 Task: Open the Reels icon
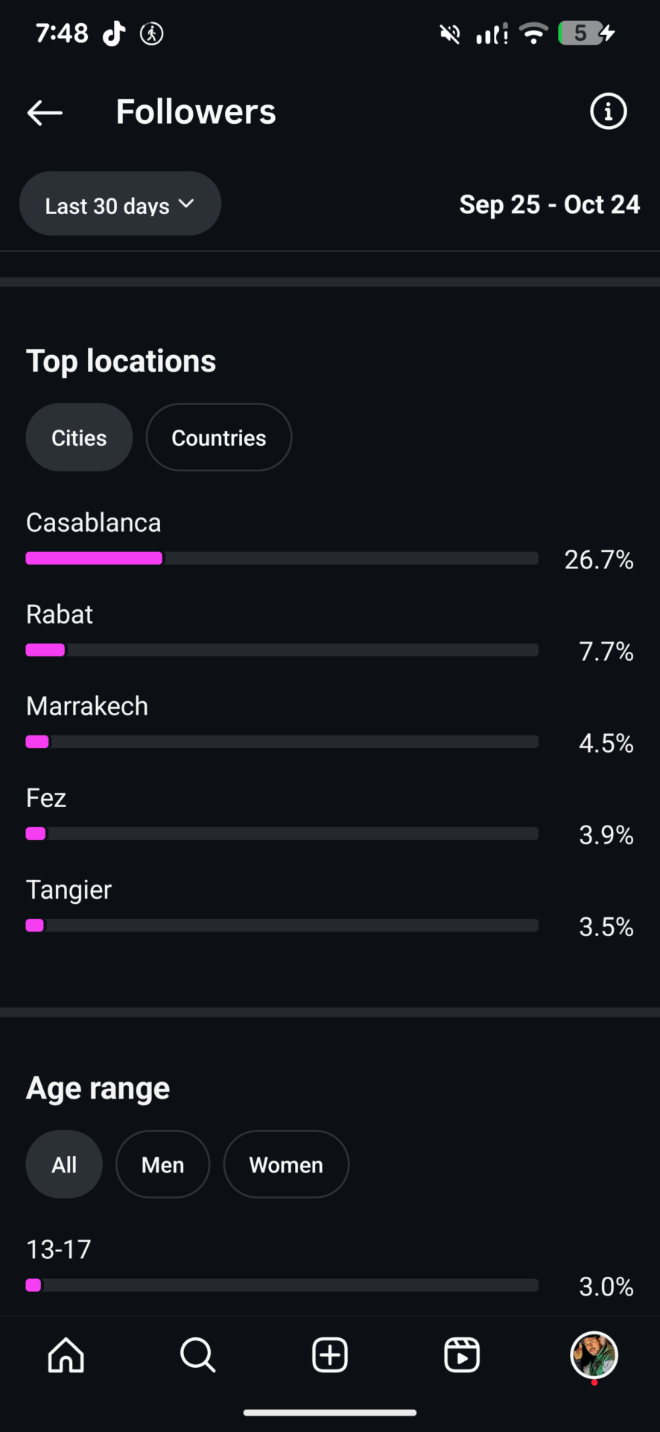[x=462, y=1354]
